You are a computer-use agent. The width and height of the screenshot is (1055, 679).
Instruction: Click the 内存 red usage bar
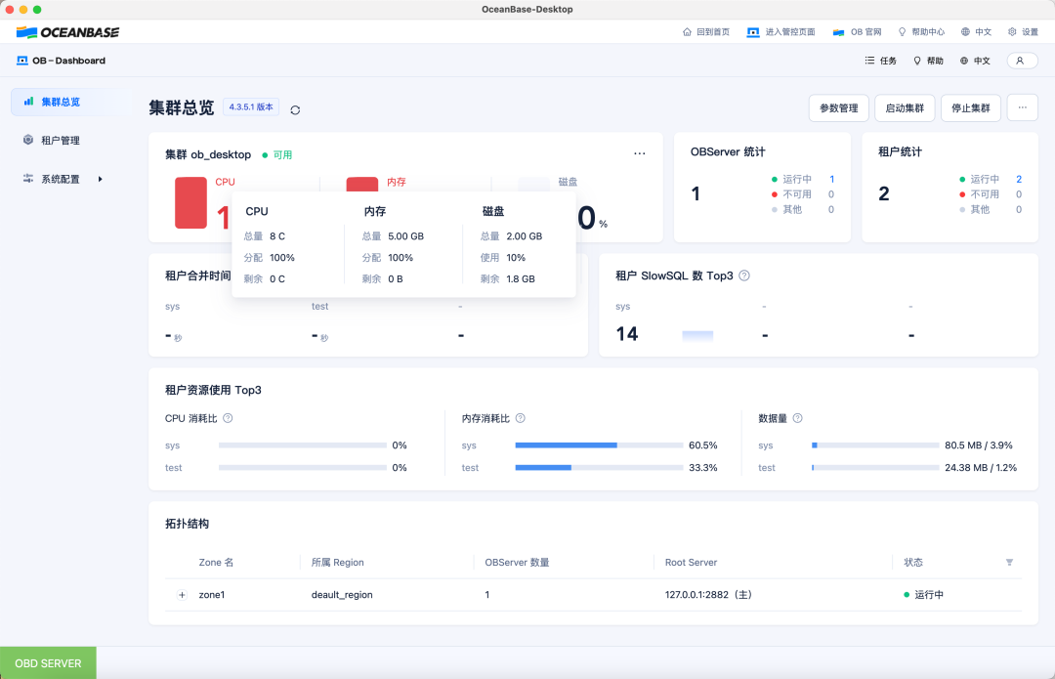[x=362, y=185]
